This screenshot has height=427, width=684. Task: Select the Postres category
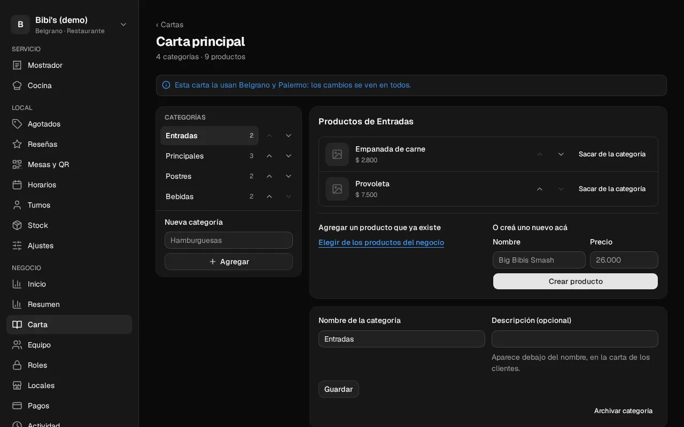tap(209, 176)
